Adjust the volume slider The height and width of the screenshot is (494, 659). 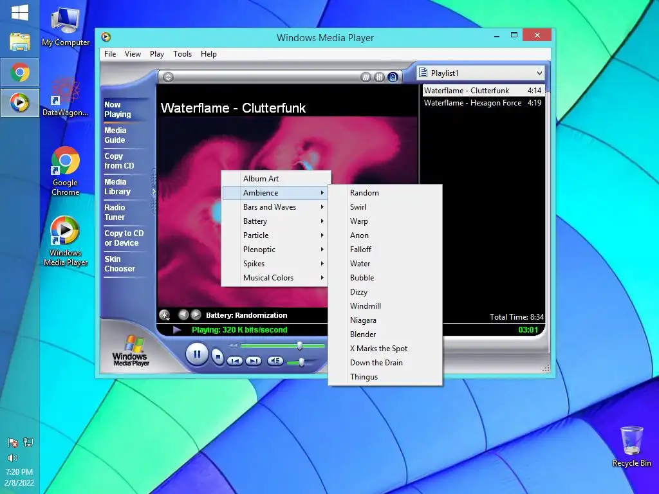pyautogui.click(x=301, y=362)
